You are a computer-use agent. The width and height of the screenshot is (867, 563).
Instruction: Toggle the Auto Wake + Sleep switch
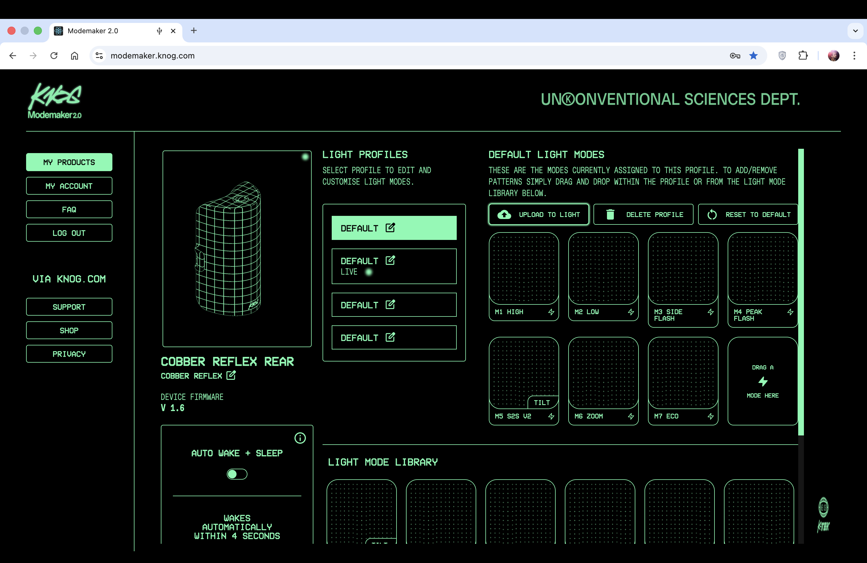pyautogui.click(x=237, y=474)
